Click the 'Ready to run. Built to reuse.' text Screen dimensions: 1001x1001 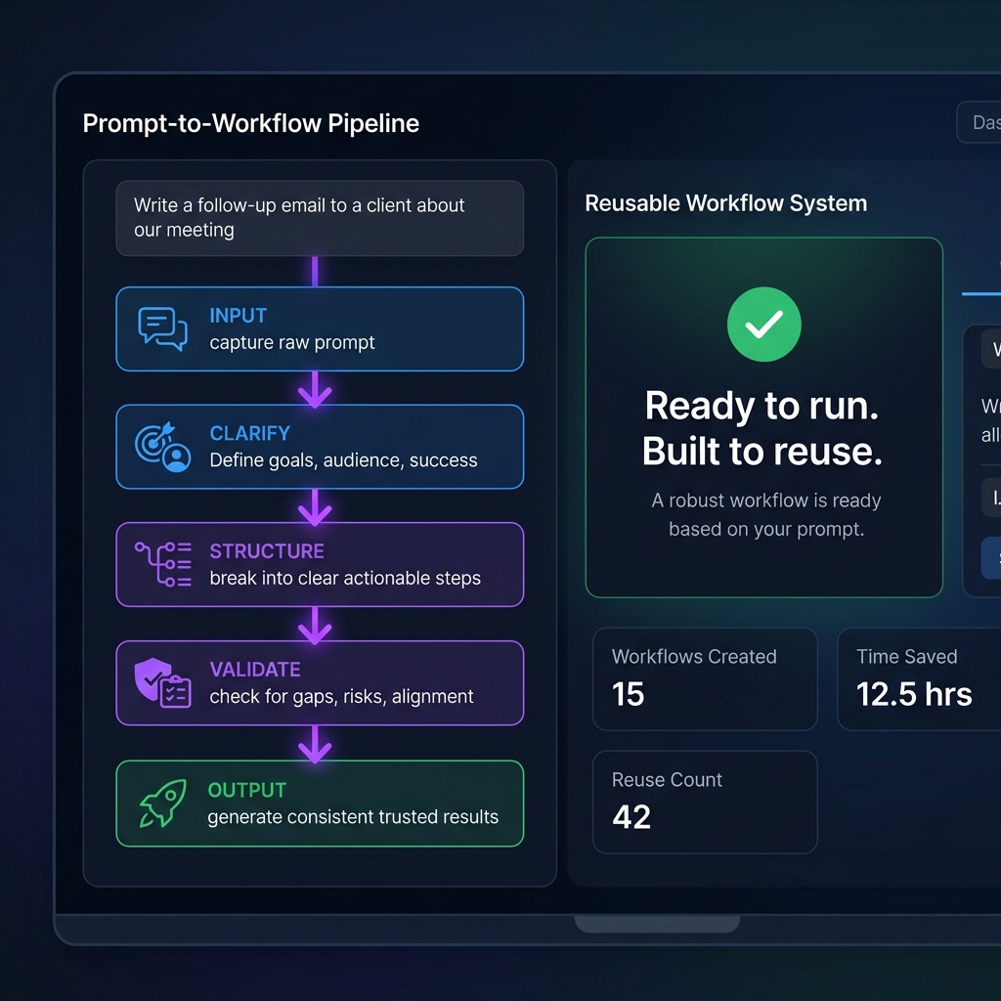click(x=762, y=428)
